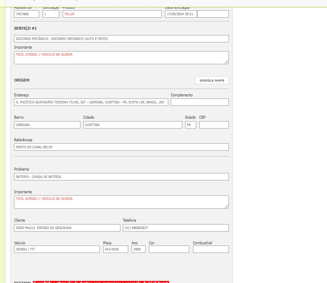This screenshot has width=327, height=283.
Task: Select the Produto field containing YELUM
Action: 112,14
